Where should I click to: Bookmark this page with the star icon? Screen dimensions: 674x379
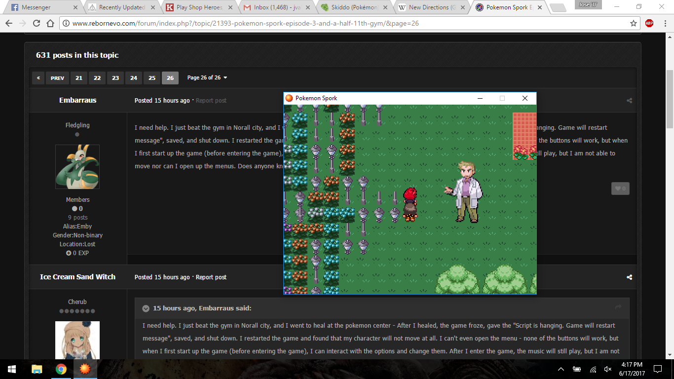point(634,23)
